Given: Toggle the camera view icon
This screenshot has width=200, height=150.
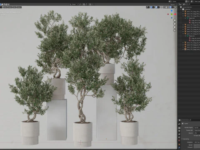Looking at the screenshot, I should pos(175,27).
